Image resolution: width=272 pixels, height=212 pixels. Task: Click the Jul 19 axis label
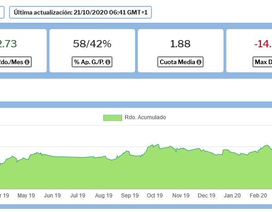click(x=78, y=196)
